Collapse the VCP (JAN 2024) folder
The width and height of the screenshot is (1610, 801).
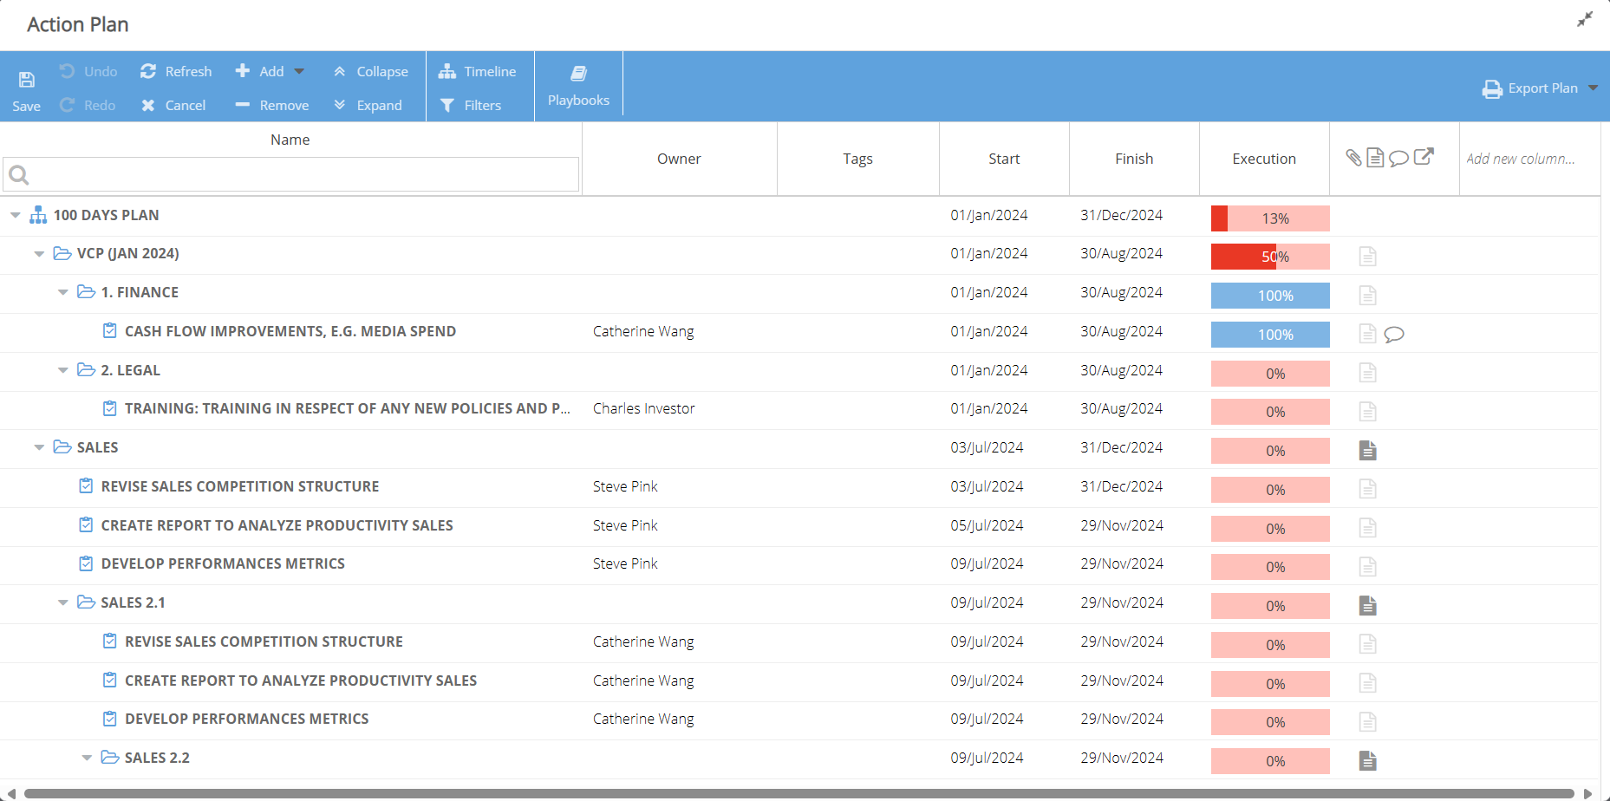pyautogui.click(x=39, y=254)
